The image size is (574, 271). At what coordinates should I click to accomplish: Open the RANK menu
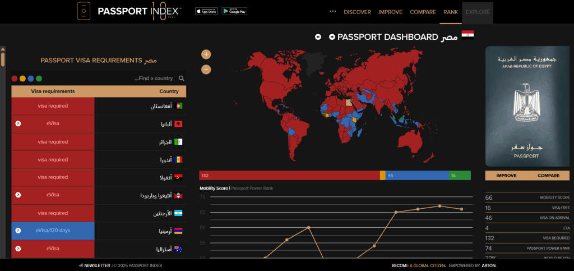coord(451,12)
